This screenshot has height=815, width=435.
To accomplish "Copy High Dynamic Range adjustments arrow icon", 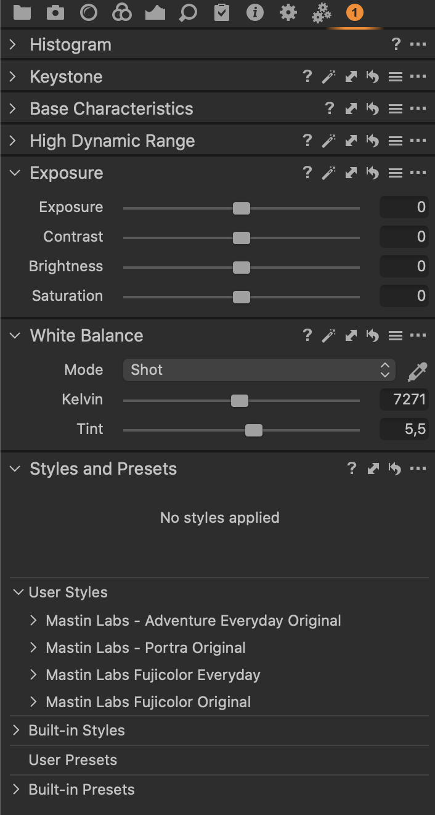I will coord(351,141).
